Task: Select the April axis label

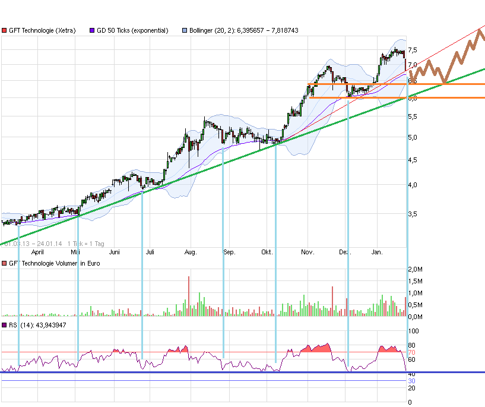Action: (x=37, y=252)
